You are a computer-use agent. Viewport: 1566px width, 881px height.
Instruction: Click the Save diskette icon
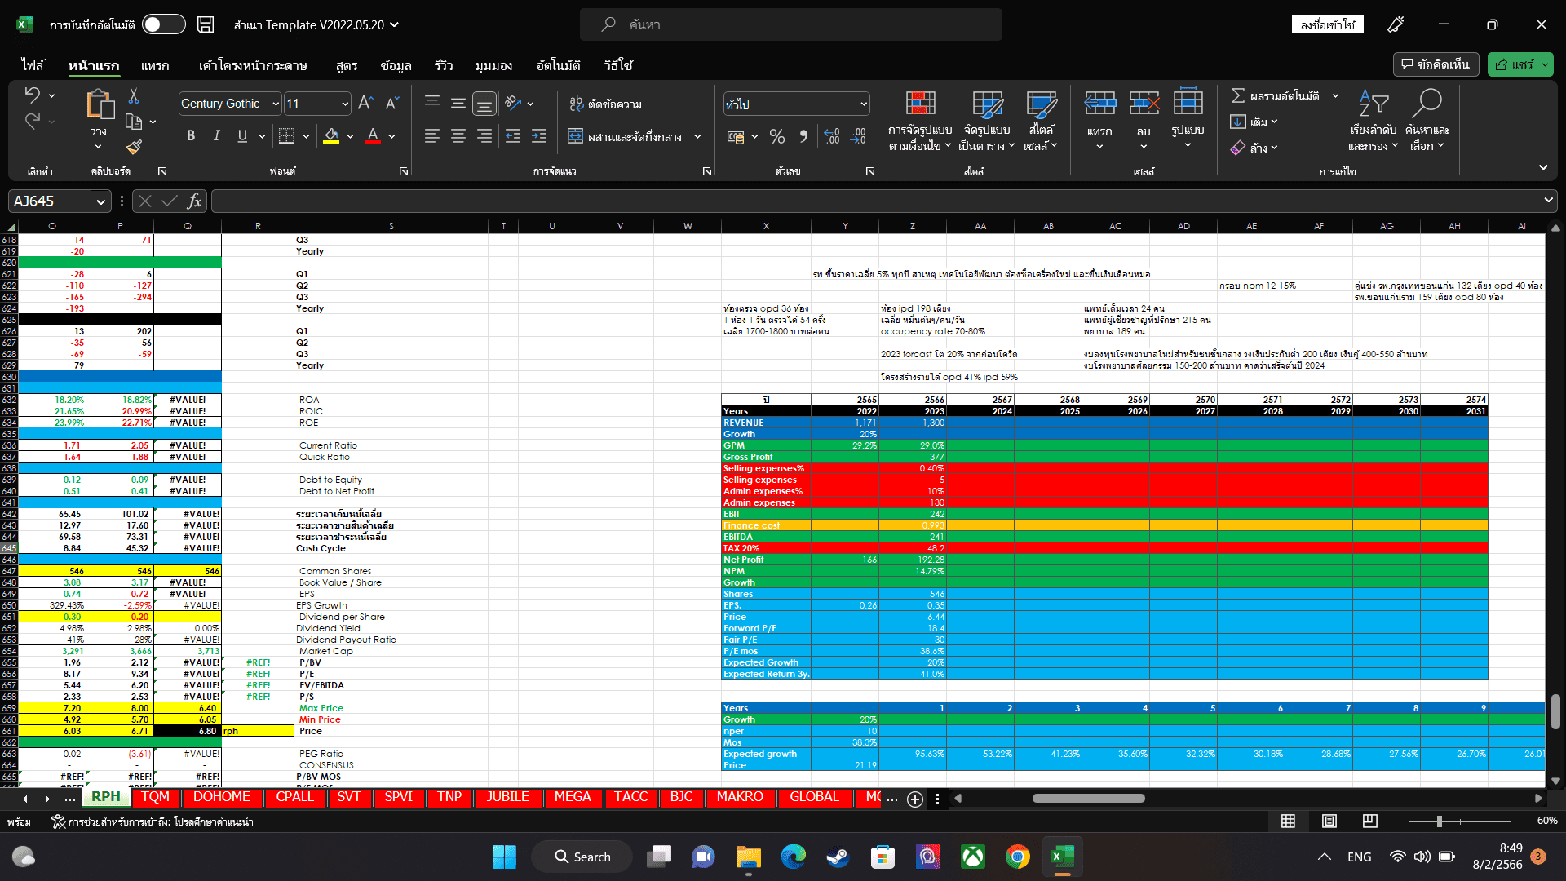[x=206, y=24]
